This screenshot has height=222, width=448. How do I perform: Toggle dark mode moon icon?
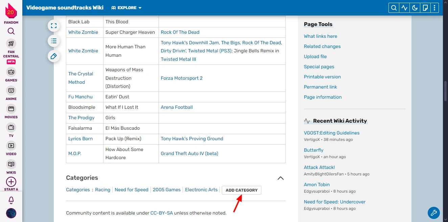(x=415, y=8)
